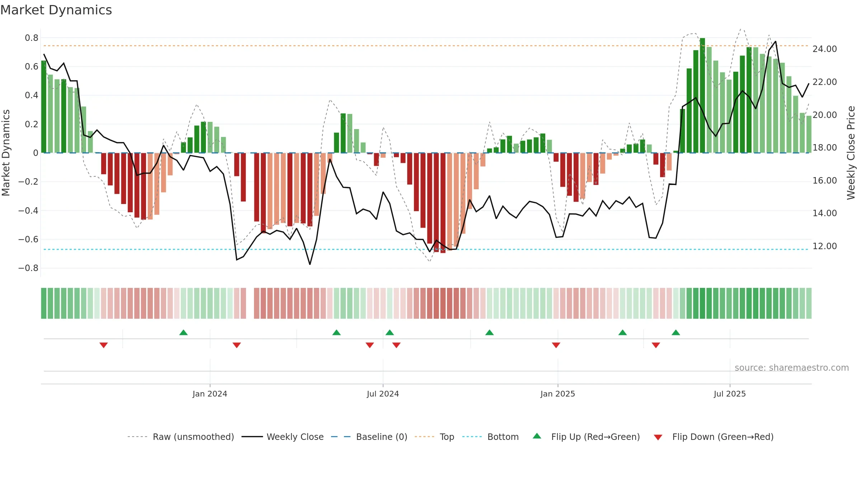Click the −0.8 left axis label

coord(28,268)
